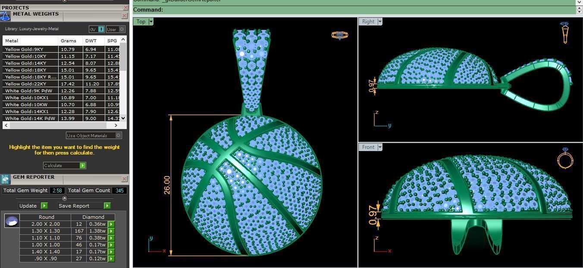583x268 pixels.
Task: Click the Grams column header
Action: pyautogui.click(x=71, y=41)
